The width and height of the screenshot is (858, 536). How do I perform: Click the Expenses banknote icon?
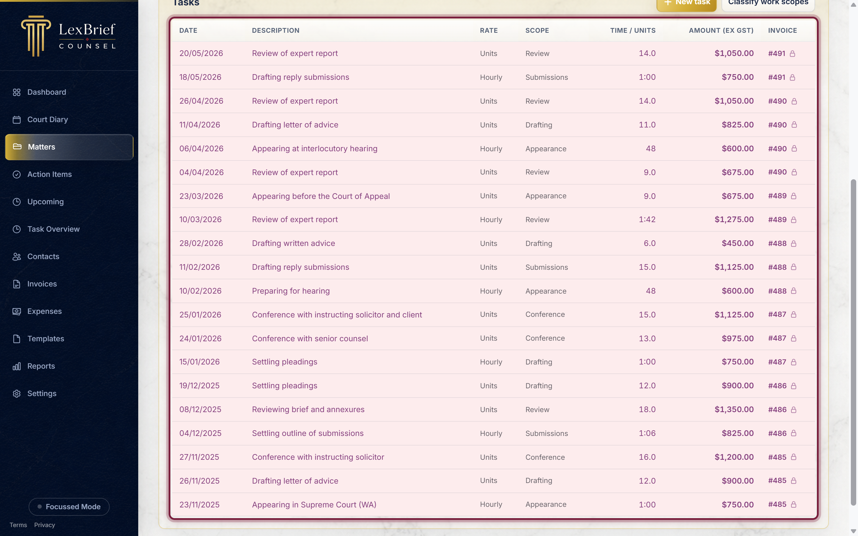click(x=17, y=311)
